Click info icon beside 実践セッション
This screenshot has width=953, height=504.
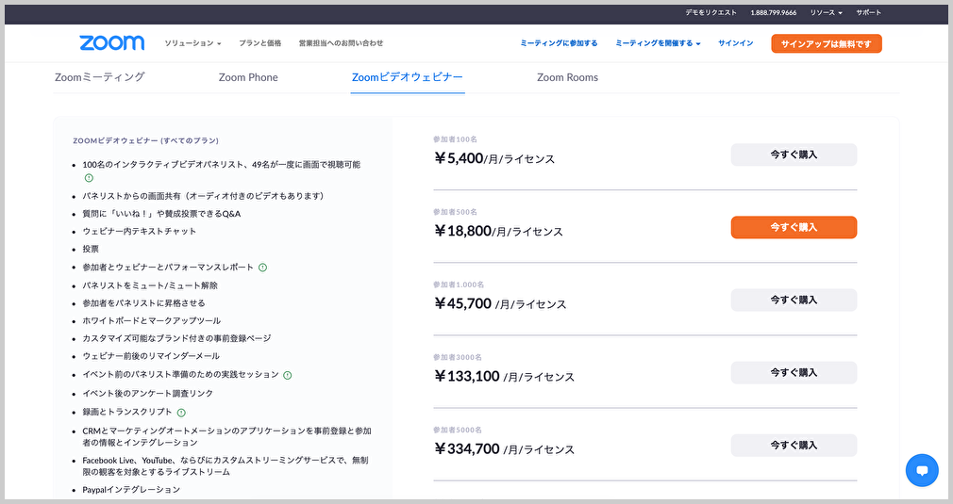pyautogui.click(x=288, y=376)
